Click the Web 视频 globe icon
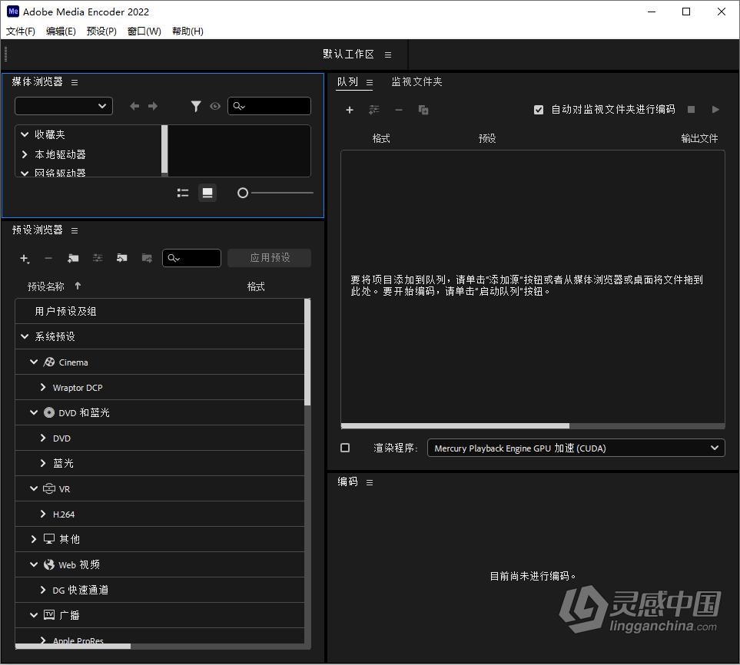The width and height of the screenshot is (740, 665). (49, 564)
